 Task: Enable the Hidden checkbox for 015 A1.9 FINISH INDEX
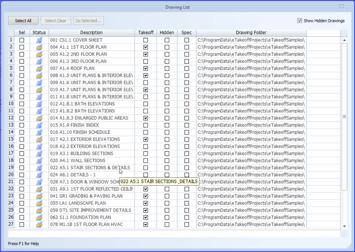point(167,125)
